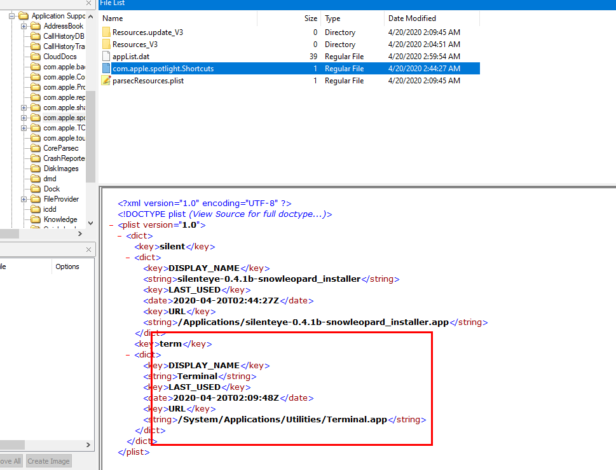Close the evidence tree pane
616x470 pixels.
[x=89, y=3]
